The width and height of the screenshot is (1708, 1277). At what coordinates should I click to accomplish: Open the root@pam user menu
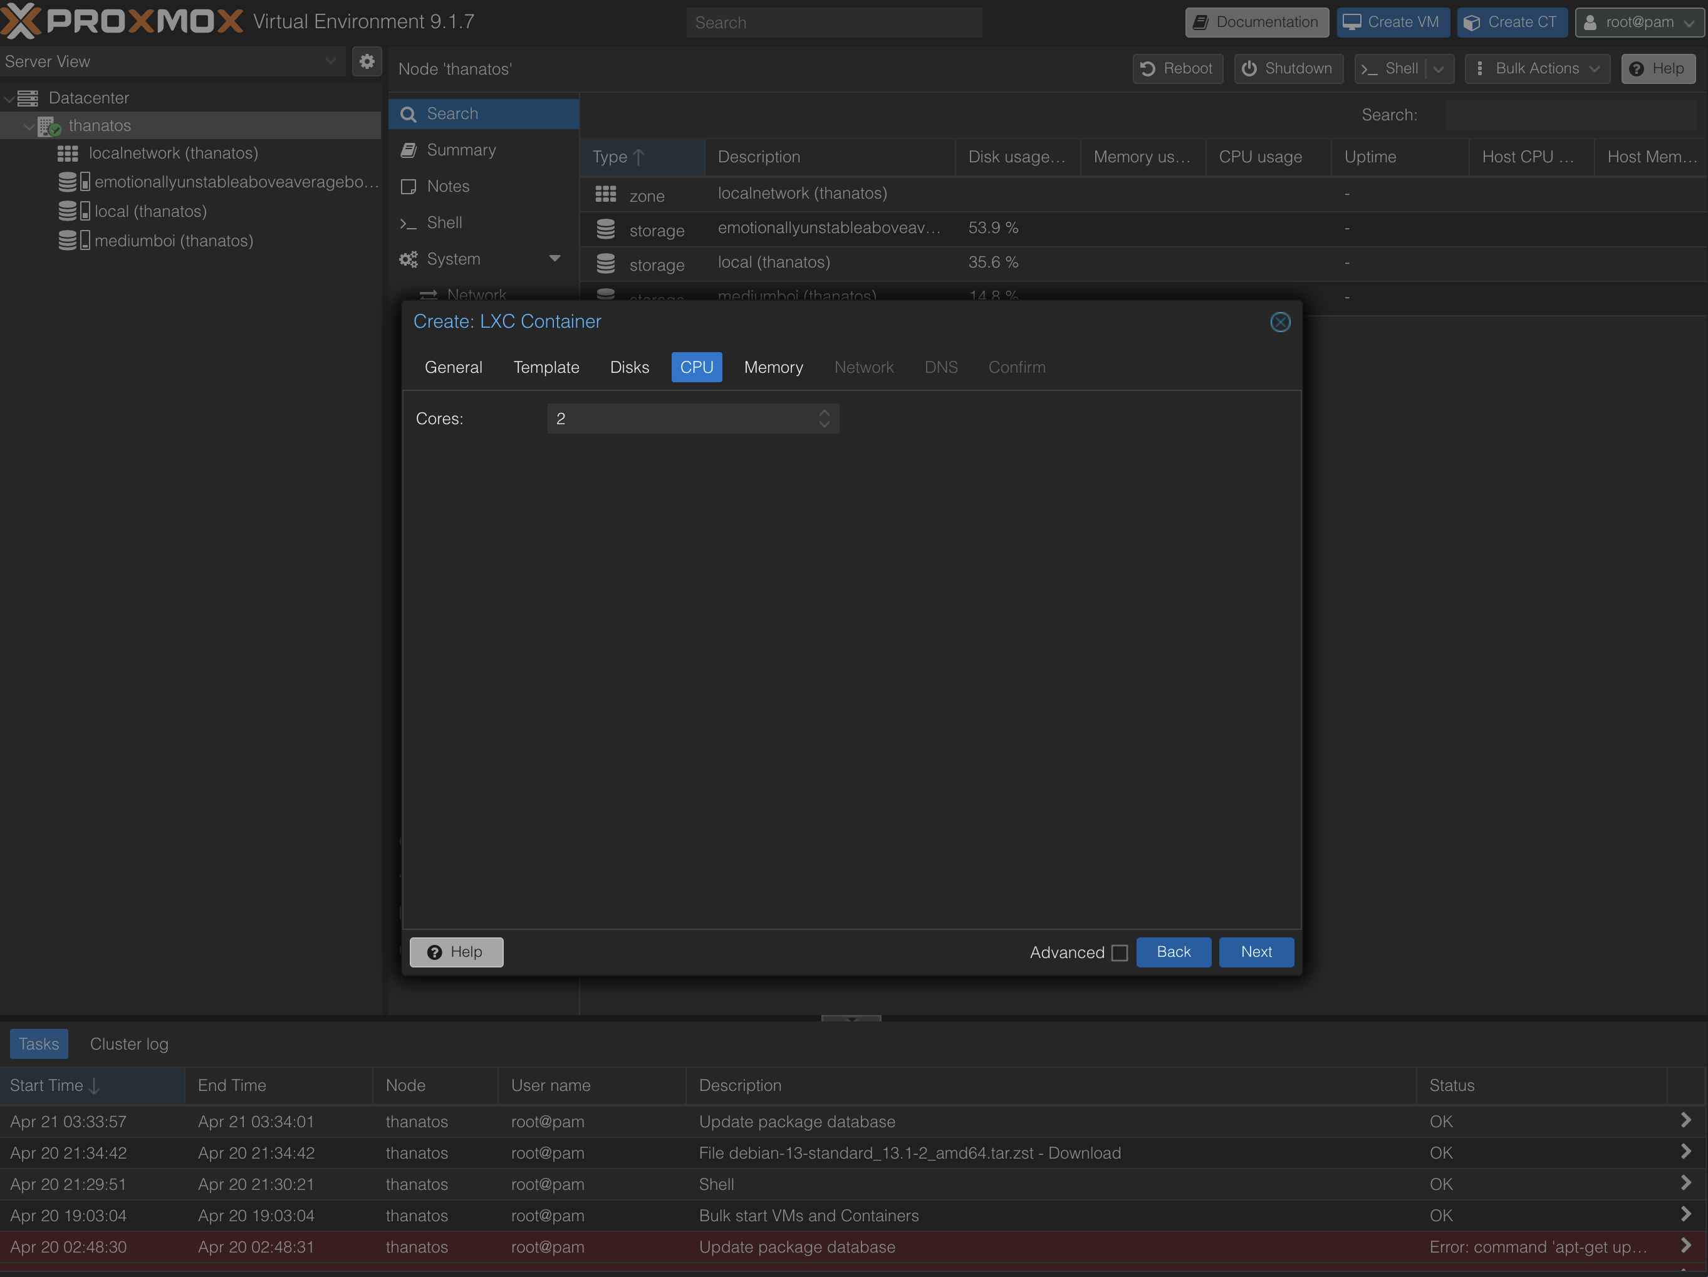pyautogui.click(x=1640, y=23)
